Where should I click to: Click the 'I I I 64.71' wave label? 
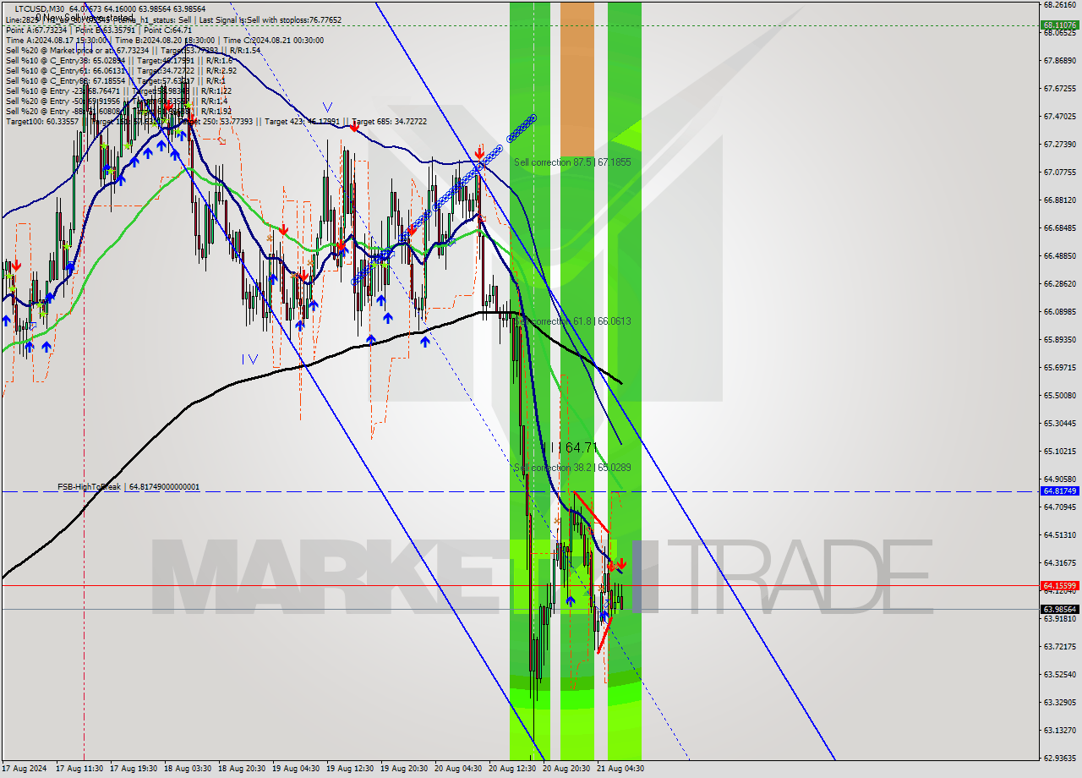click(570, 447)
